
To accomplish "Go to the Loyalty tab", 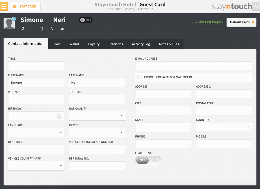I will pos(94,44).
